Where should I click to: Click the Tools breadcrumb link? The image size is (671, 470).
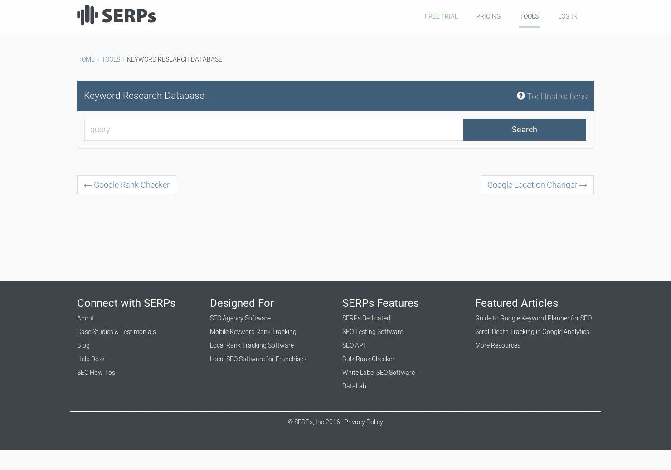tap(111, 59)
